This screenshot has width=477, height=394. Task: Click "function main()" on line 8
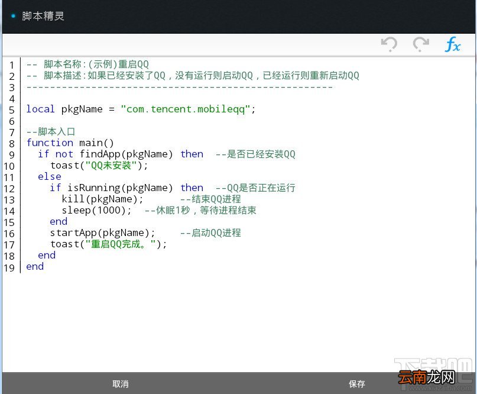tap(70, 143)
